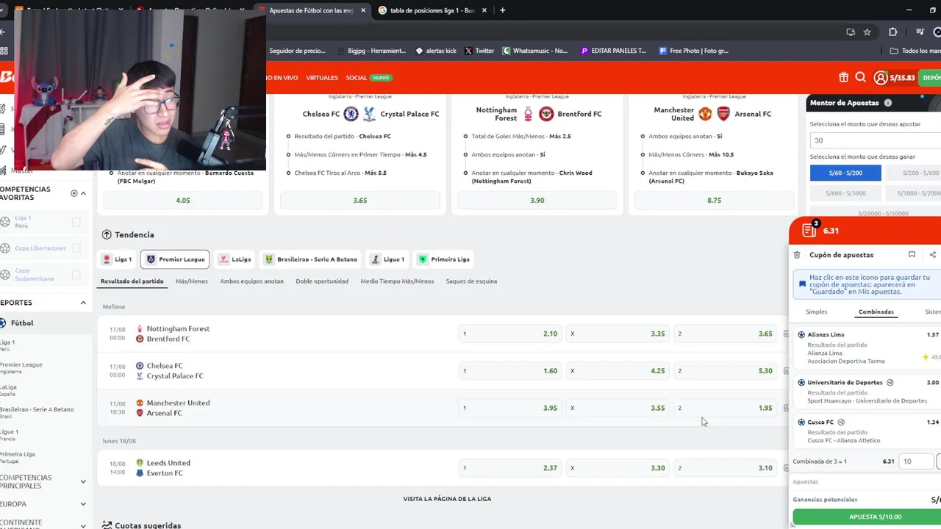Open the Free Photo bookmark
The width and height of the screenshot is (941, 529).
tap(693, 51)
